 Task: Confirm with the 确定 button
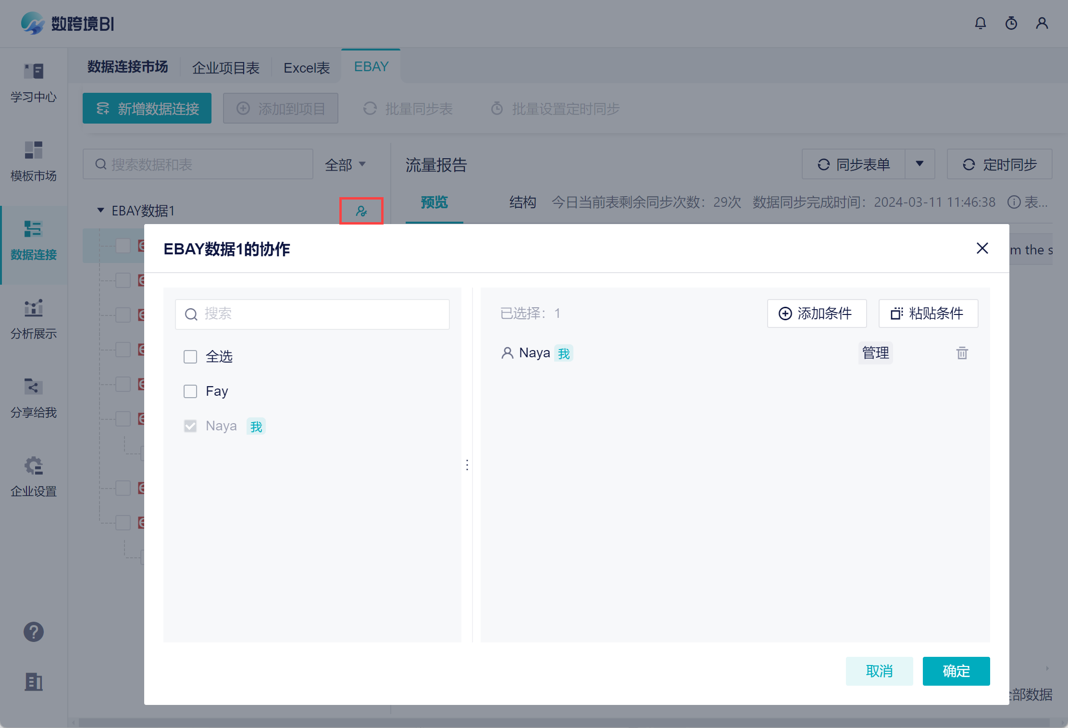[956, 671]
